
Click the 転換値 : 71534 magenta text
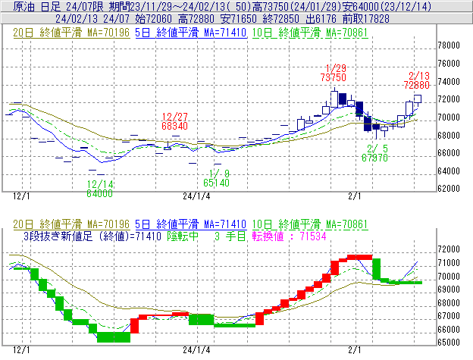coord(290,236)
